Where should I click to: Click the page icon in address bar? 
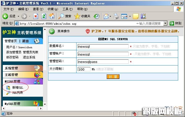tap(17, 23)
